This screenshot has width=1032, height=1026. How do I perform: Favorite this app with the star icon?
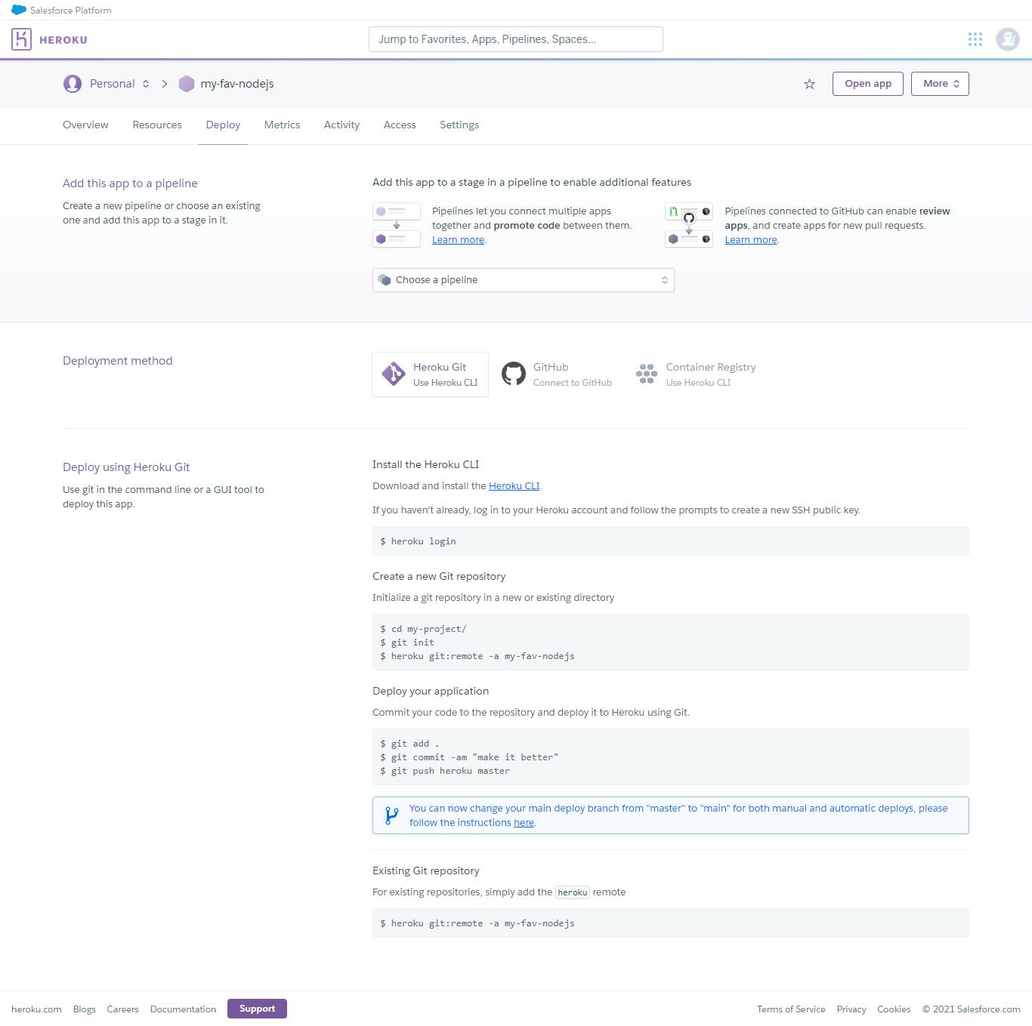(x=809, y=84)
